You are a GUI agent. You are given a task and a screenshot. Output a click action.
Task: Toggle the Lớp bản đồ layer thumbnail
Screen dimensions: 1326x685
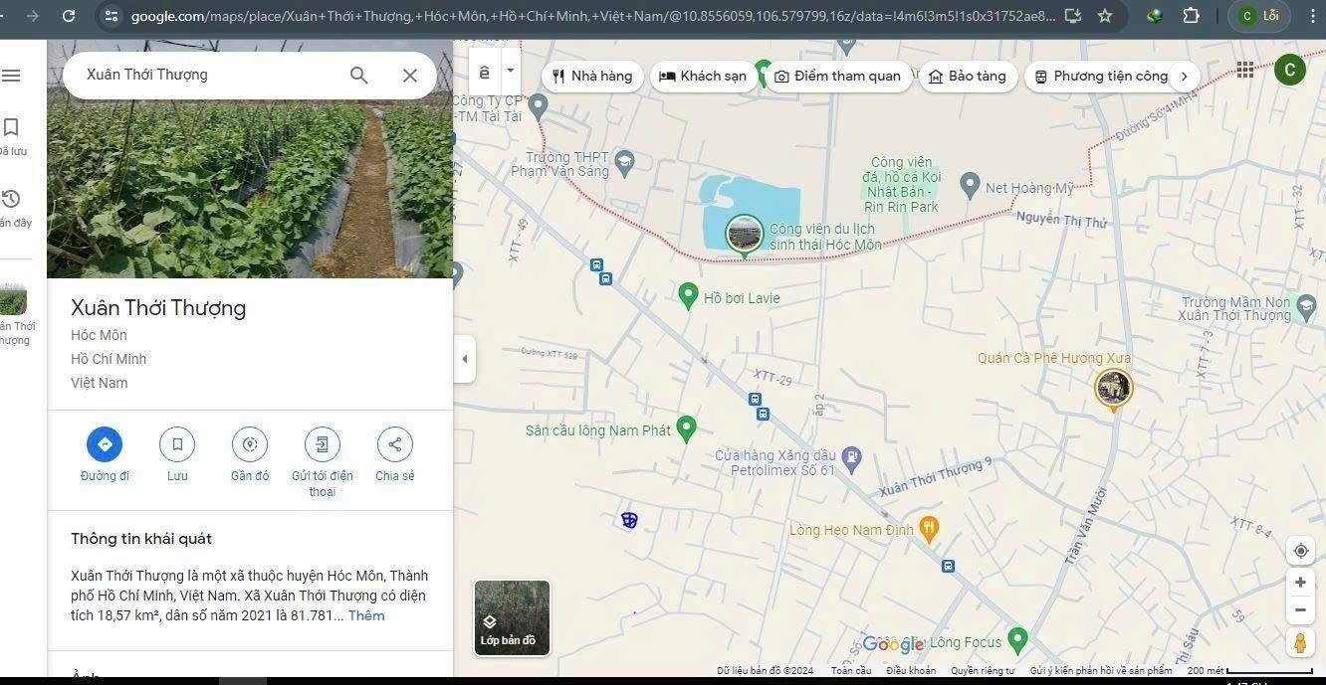coord(512,617)
